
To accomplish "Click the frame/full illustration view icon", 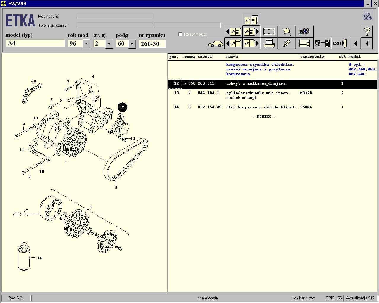I will (x=269, y=31).
